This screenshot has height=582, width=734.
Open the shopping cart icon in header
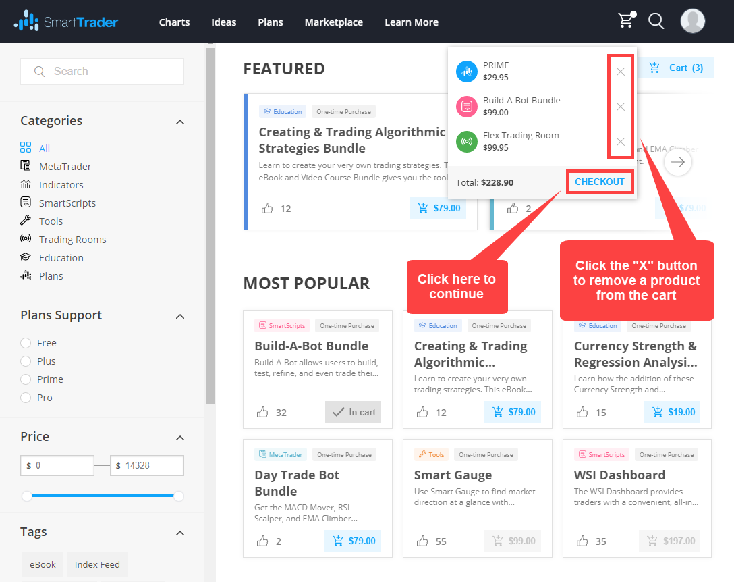click(627, 21)
